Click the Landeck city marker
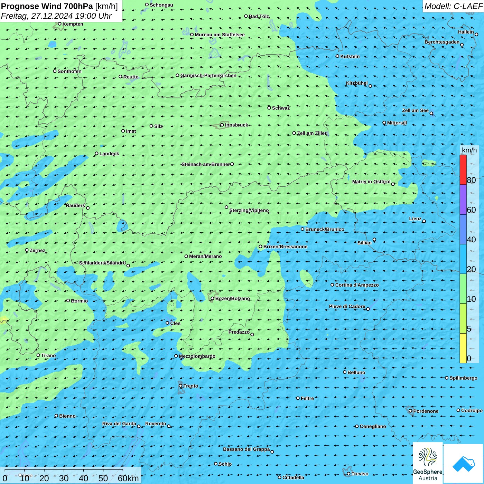Screen dimensions: 484x484 (96, 153)
